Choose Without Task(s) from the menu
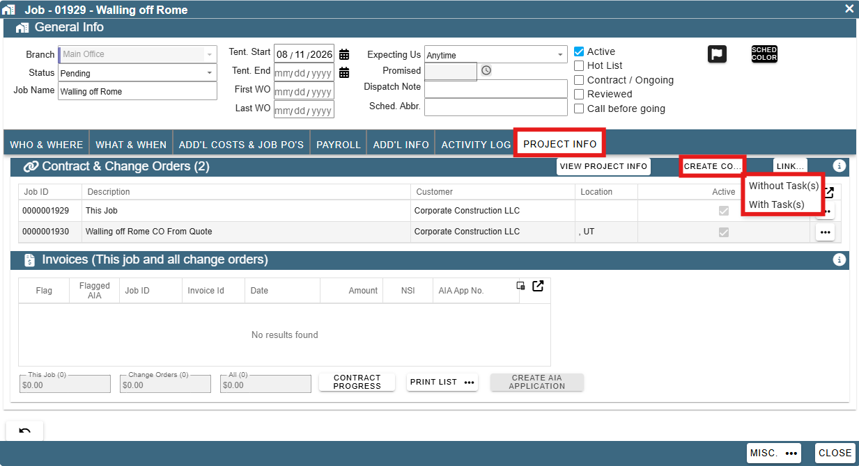859x466 pixels. (x=784, y=186)
